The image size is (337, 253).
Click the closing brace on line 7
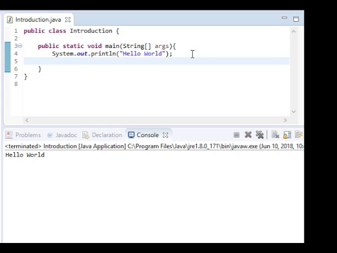tap(26, 76)
